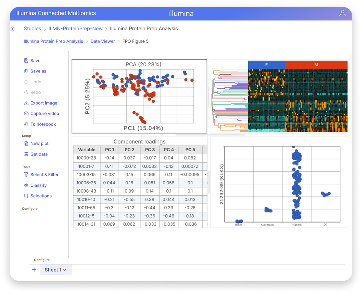The height and width of the screenshot is (294, 362).
Task: Click the Capture video camera icon
Action: pos(26,114)
